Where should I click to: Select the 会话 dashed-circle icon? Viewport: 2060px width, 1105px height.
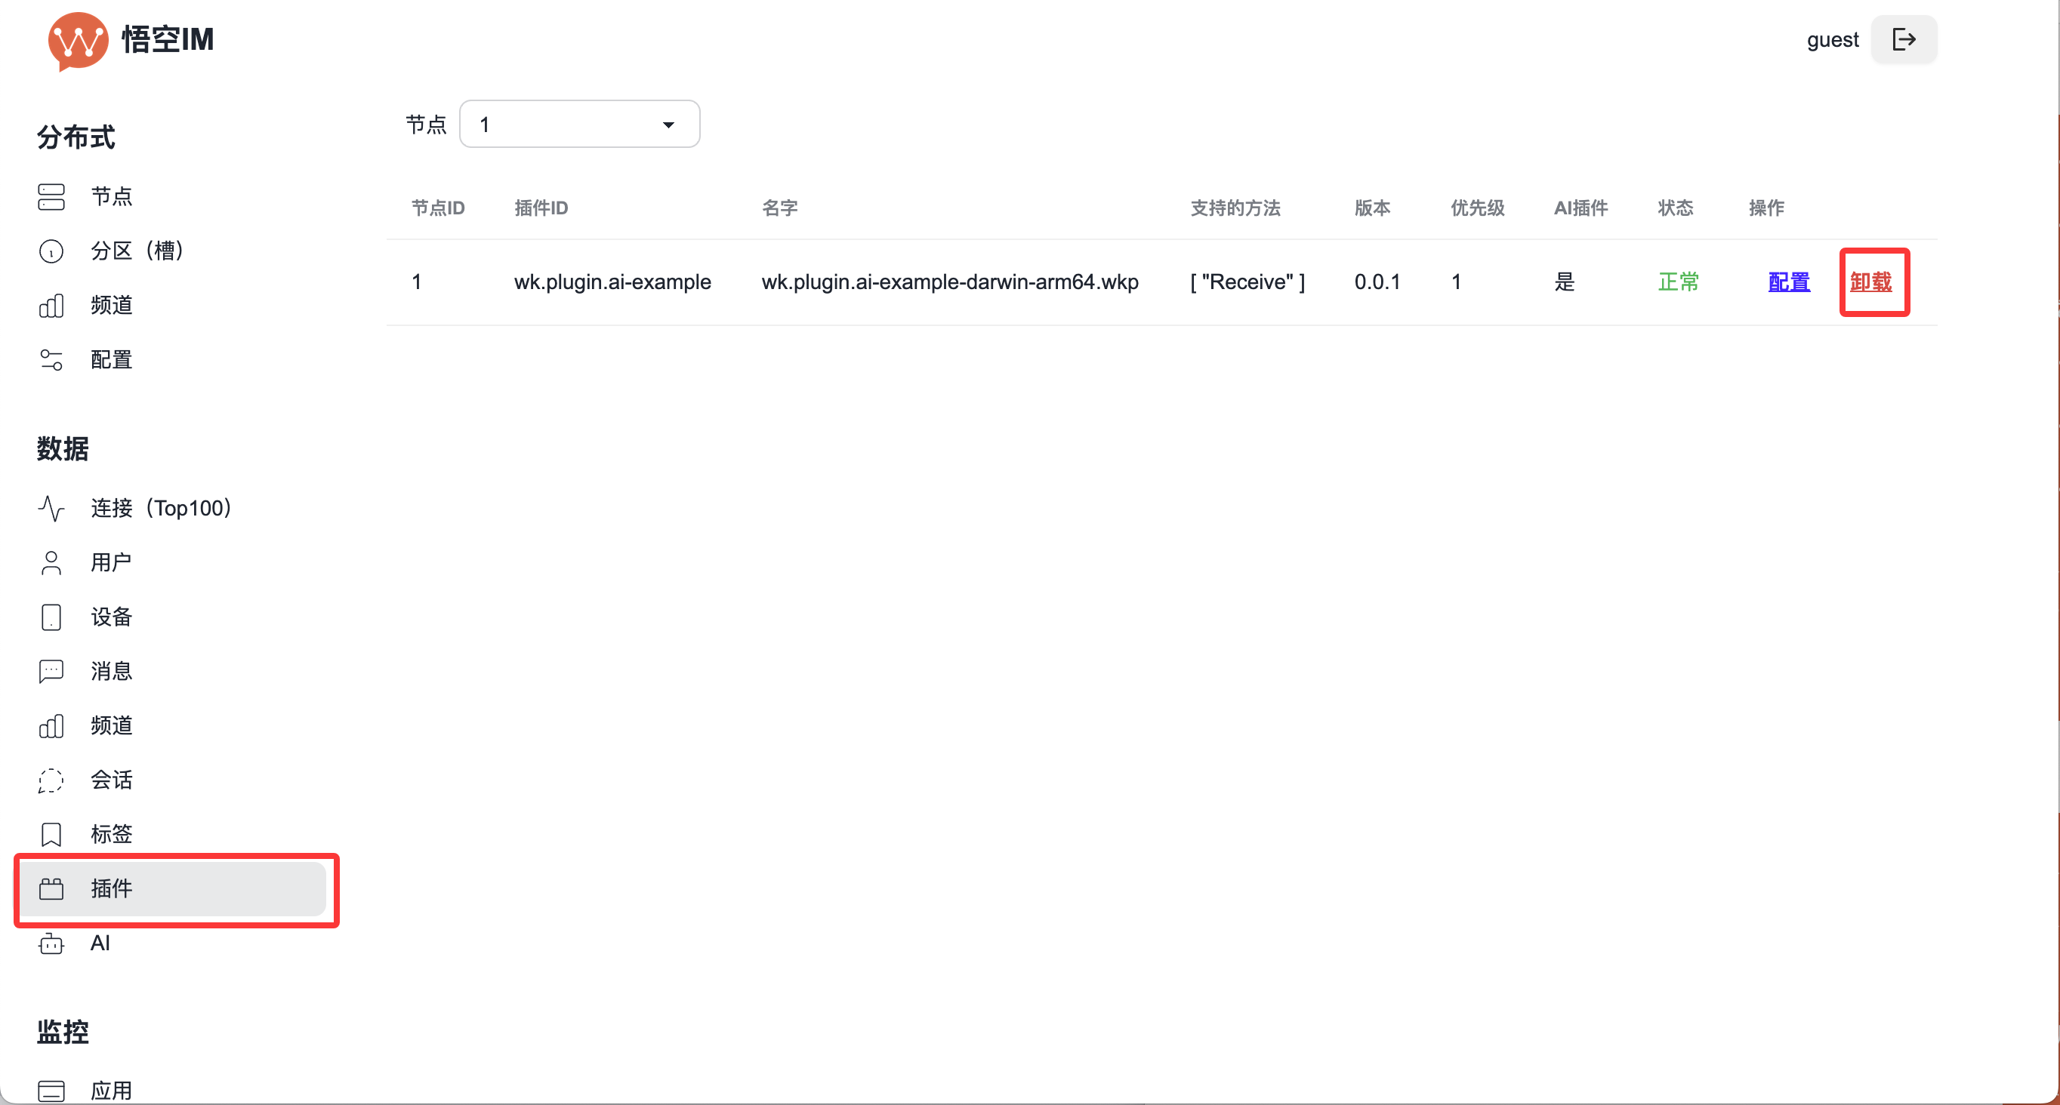click(51, 780)
